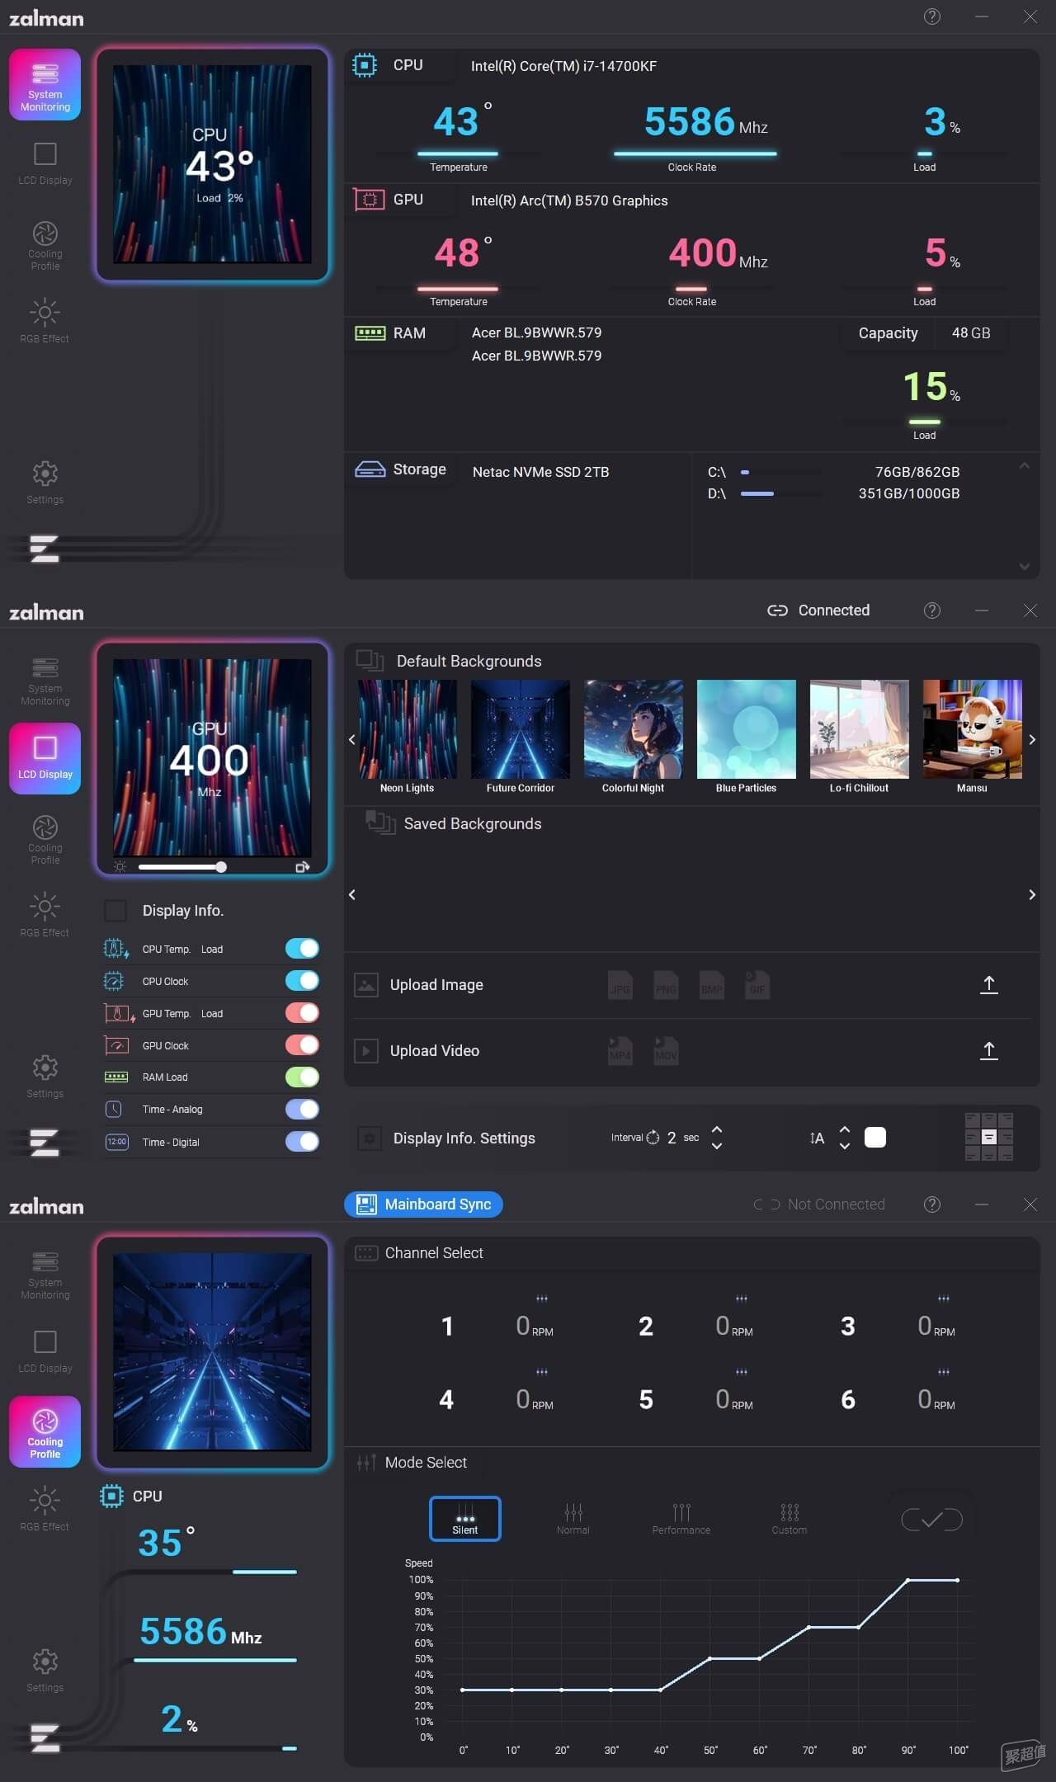1056x1782 pixels.
Task: Click the brightness sun icon under LCD preview
Action: pyautogui.click(x=120, y=867)
